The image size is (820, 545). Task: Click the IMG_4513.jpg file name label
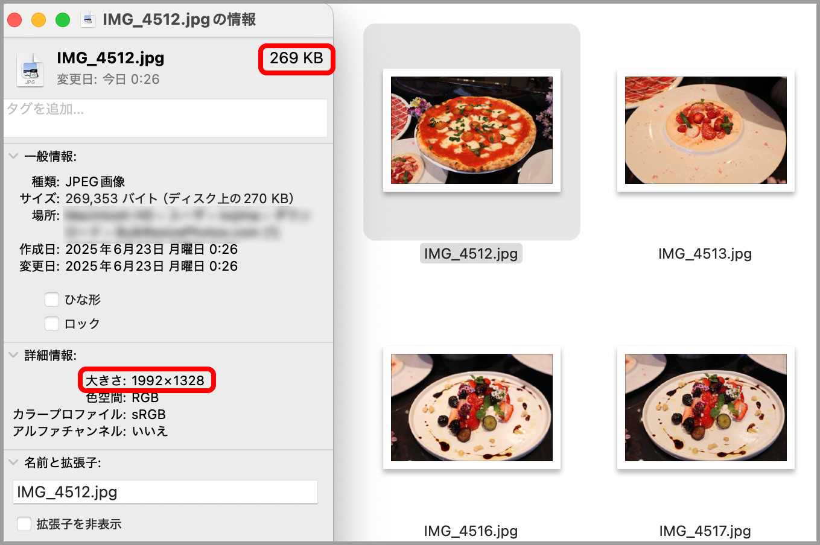705,254
